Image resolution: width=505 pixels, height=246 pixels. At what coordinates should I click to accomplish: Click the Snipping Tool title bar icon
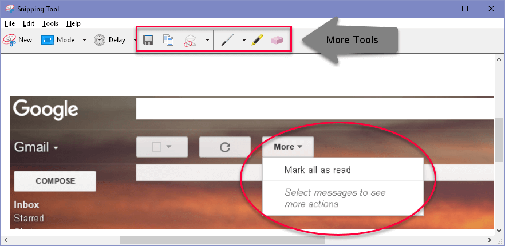point(10,9)
